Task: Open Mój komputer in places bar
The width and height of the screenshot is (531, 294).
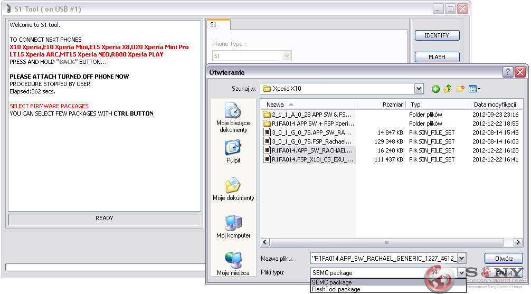Action: 233,226
